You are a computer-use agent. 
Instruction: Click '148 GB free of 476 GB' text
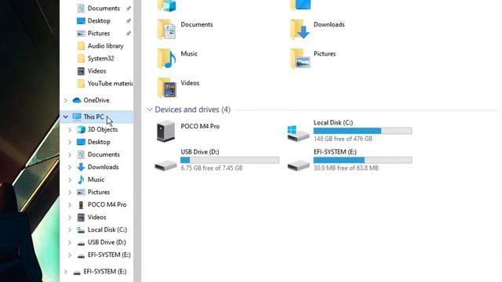(x=343, y=139)
